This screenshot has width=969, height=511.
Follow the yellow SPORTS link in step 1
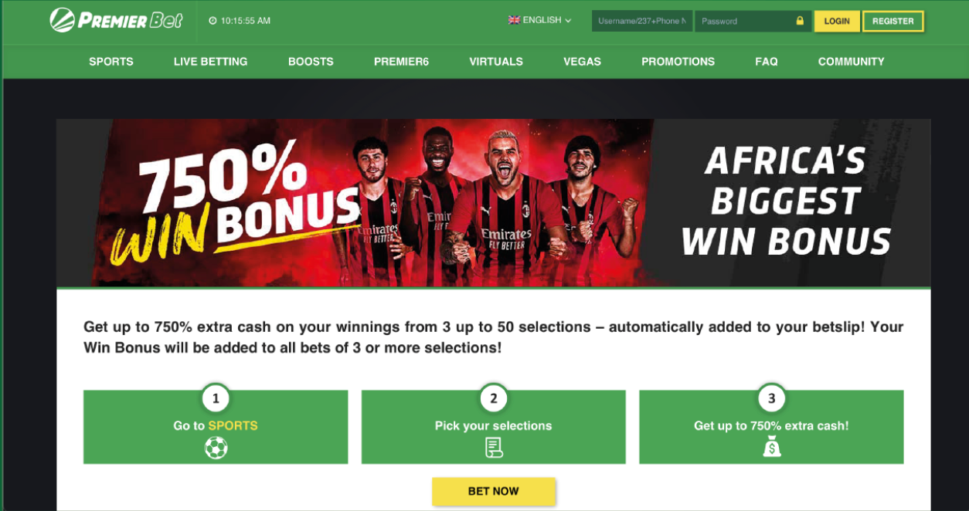233,425
